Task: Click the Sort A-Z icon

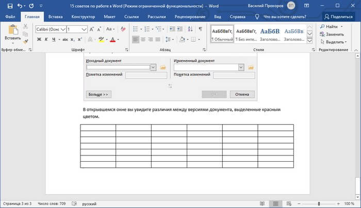Action: [x=190, y=29]
